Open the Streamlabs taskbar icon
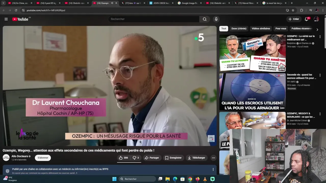 point(212,179)
